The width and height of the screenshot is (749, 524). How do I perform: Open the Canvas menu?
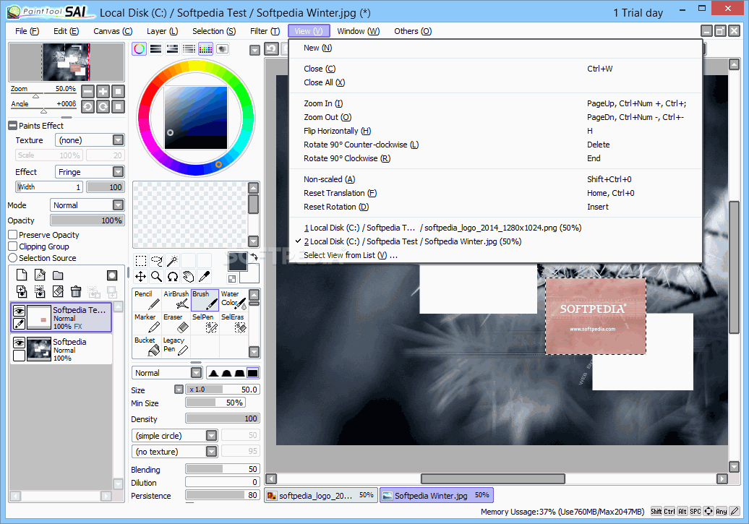(113, 31)
